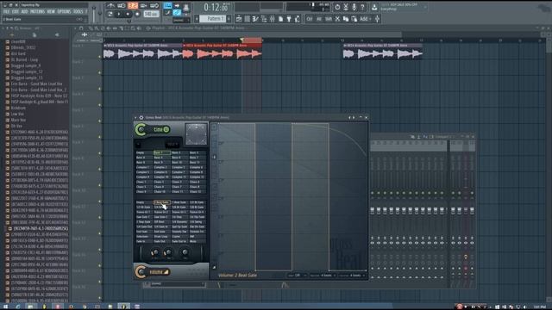Select the Empty volume preset slot
The width and height of the screenshot is (552, 310).
tap(144, 202)
